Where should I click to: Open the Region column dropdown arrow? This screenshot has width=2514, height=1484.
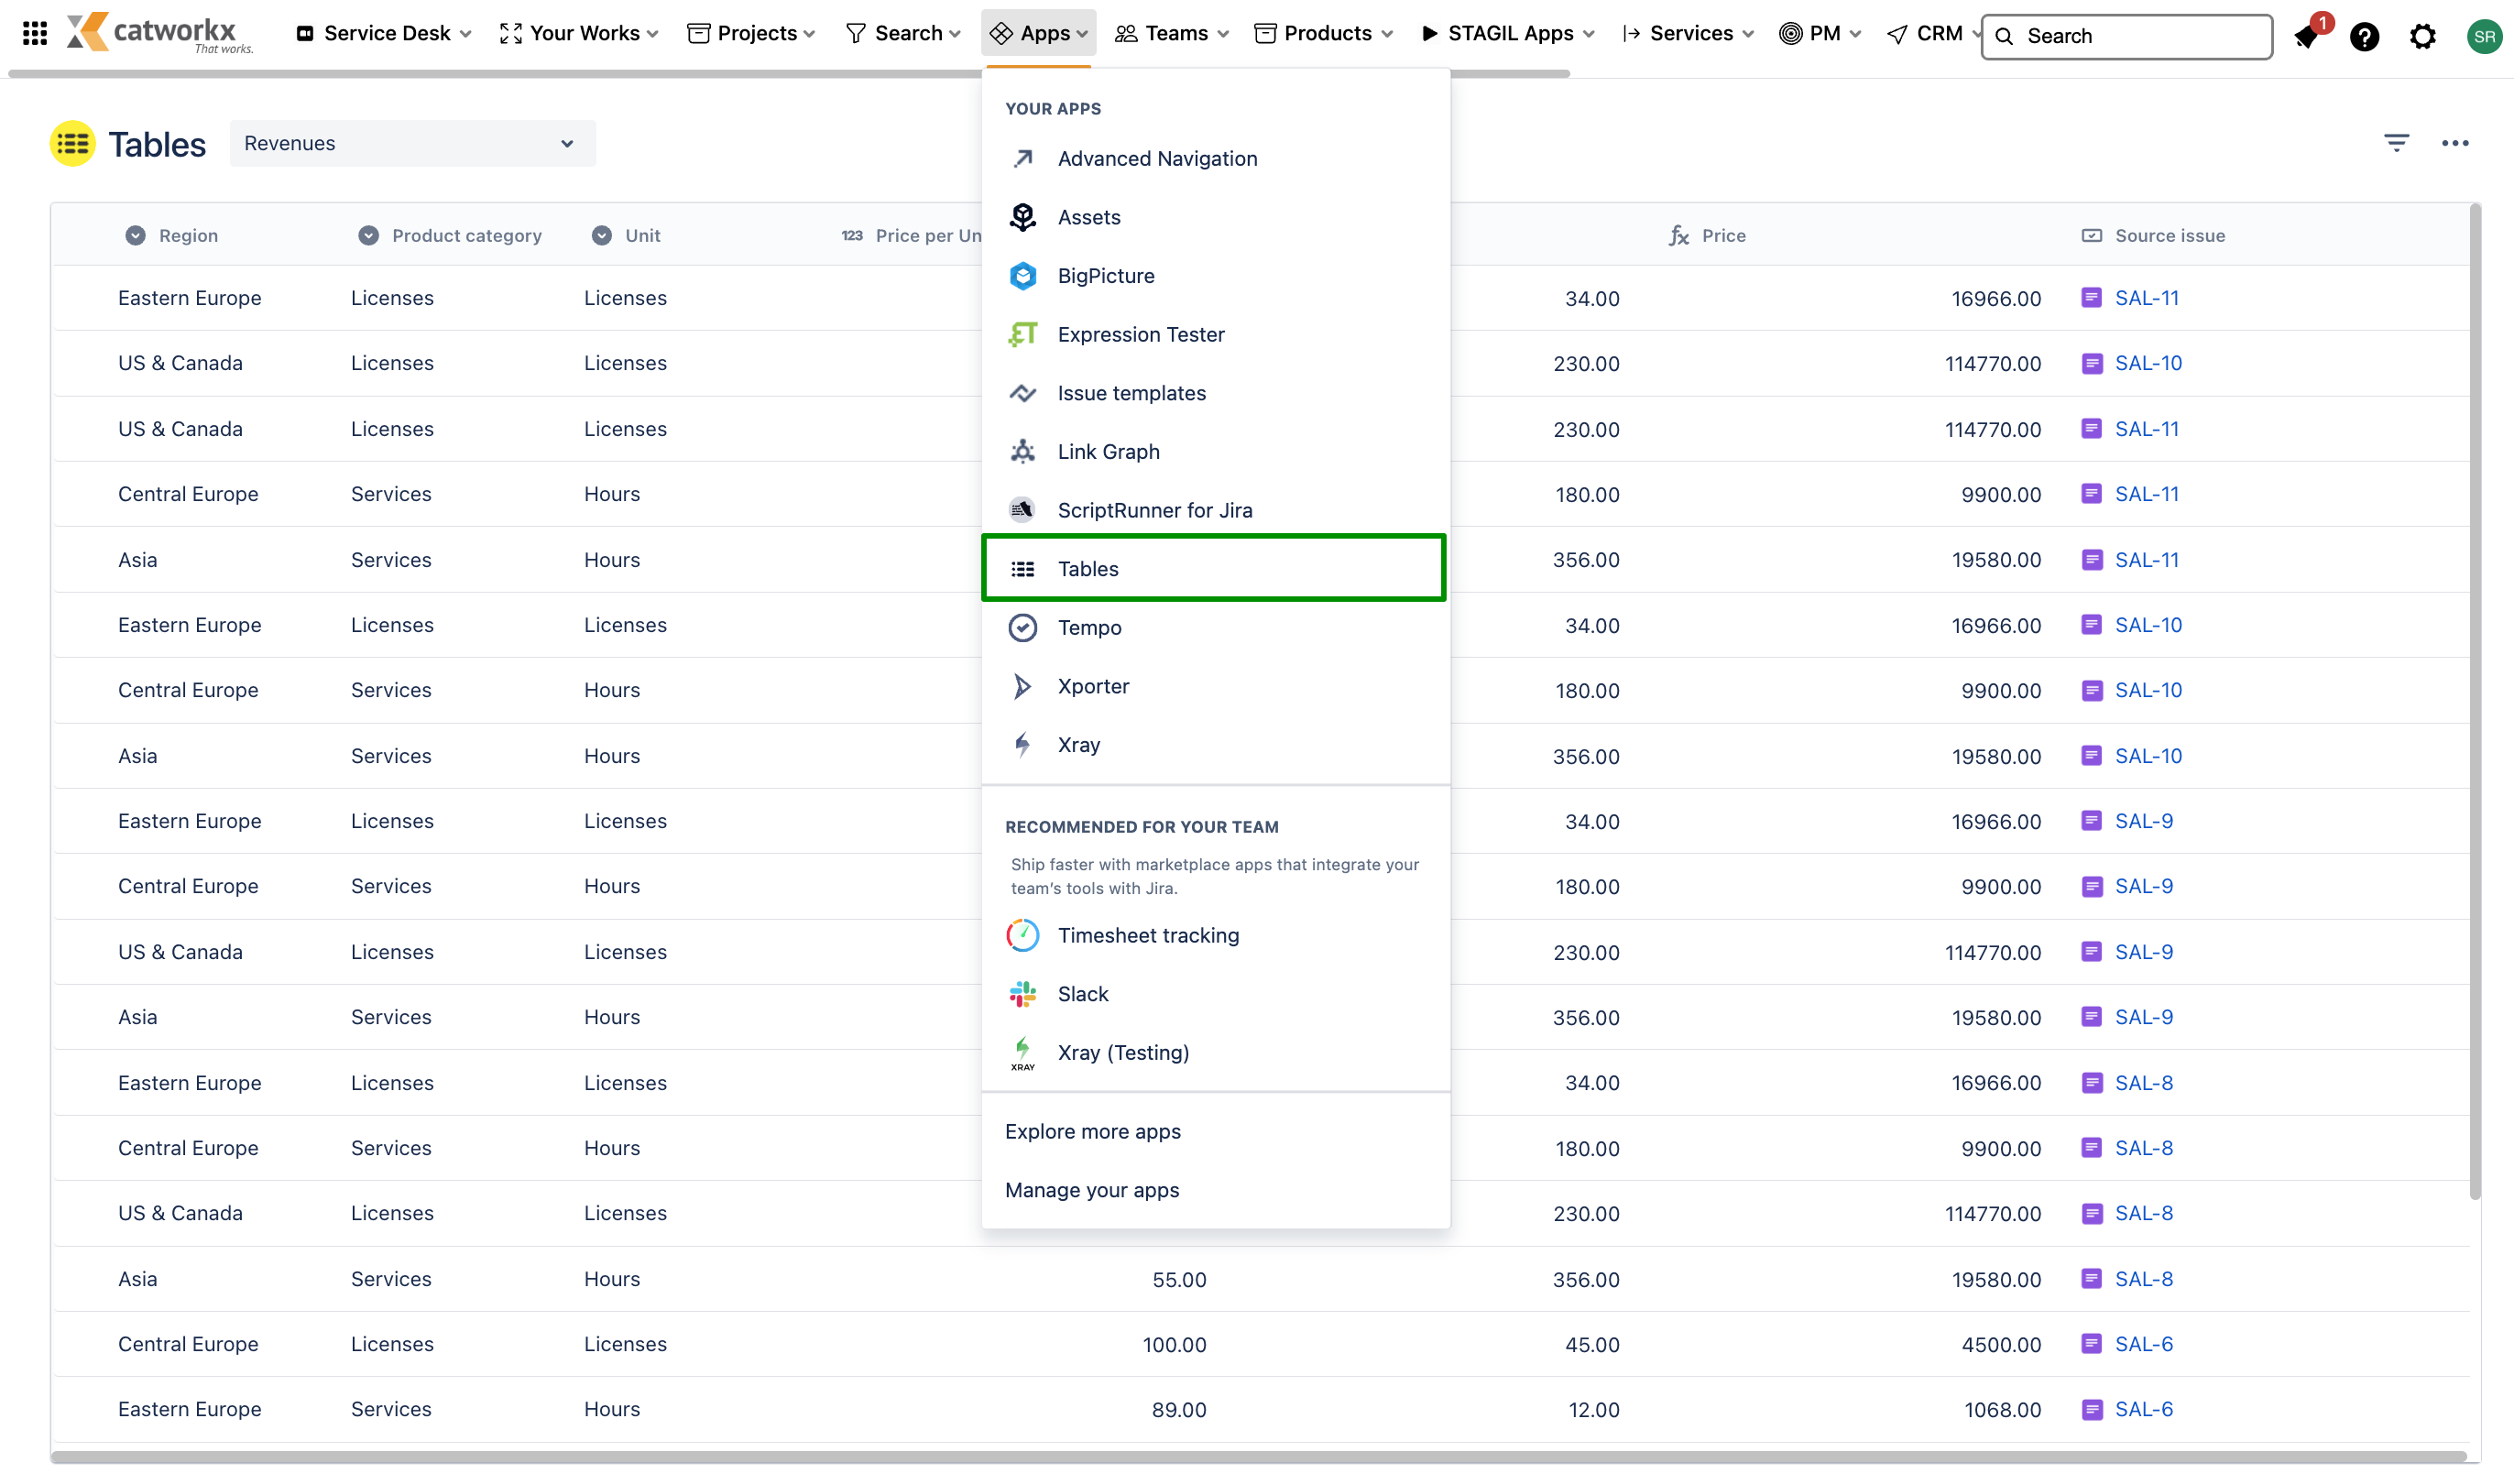pyautogui.click(x=135, y=236)
